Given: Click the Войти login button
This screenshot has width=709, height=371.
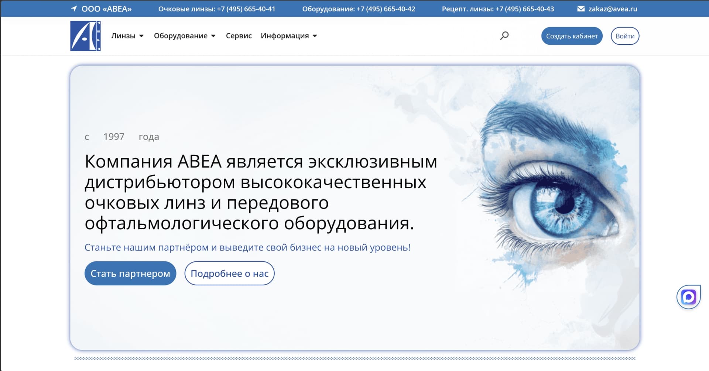Looking at the screenshot, I should (x=625, y=36).
